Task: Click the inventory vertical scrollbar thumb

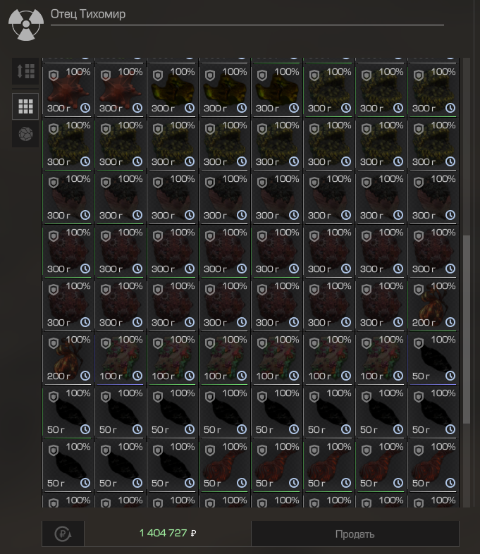Action: [467, 329]
